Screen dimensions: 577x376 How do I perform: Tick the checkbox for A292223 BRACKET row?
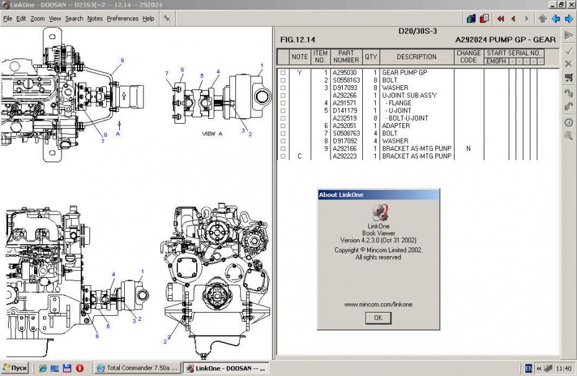[x=283, y=156]
